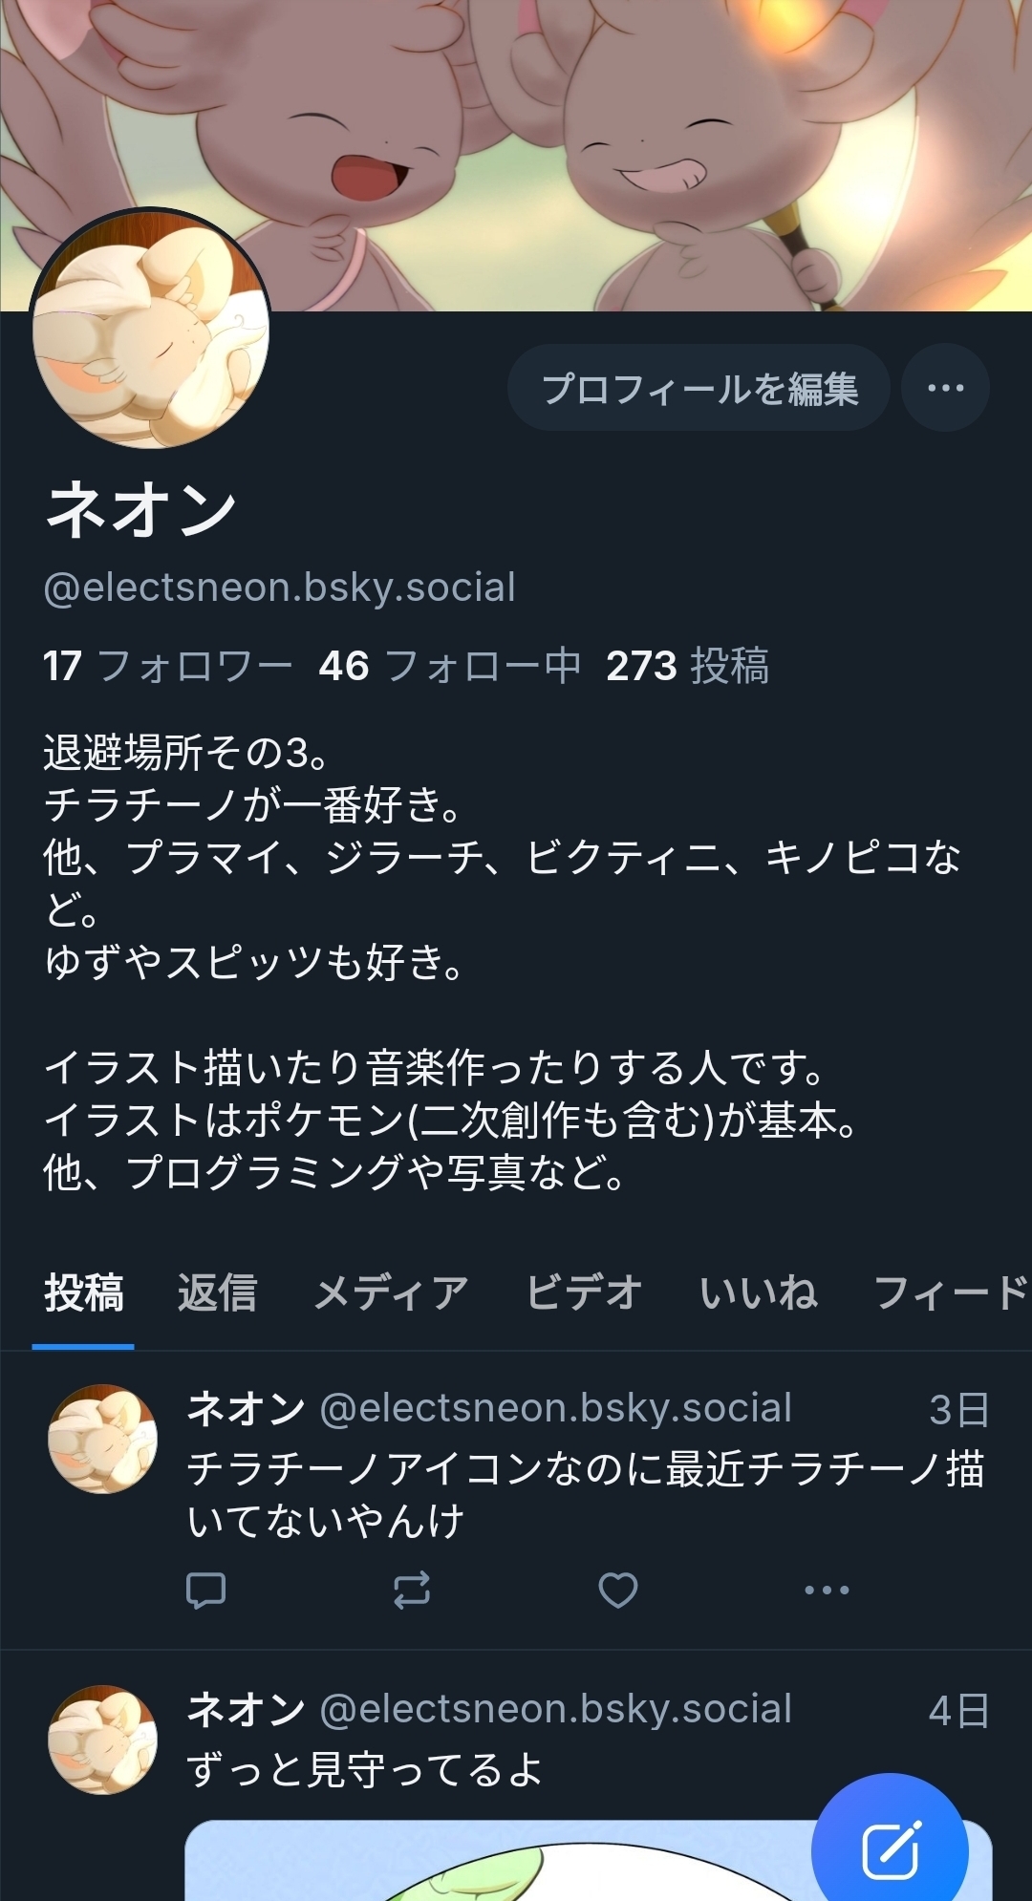1032x1901 pixels.
Task: Open the large profile avatar picture
Action: pos(151,330)
